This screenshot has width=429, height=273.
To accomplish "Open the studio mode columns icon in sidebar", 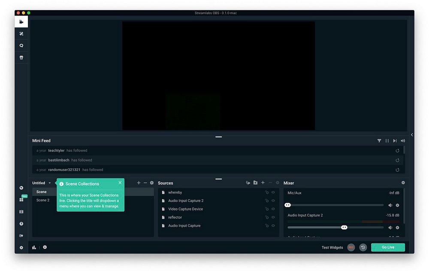I will coord(21,212).
